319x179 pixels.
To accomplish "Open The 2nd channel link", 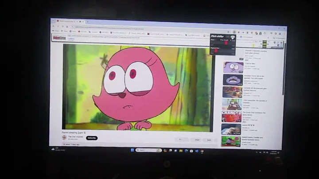I will (x=75, y=137).
